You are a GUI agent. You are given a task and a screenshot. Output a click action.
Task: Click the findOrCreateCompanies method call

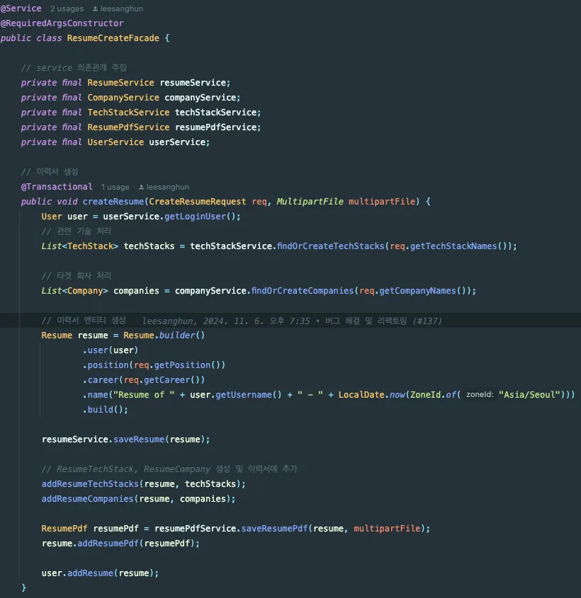tap(302, 291)
